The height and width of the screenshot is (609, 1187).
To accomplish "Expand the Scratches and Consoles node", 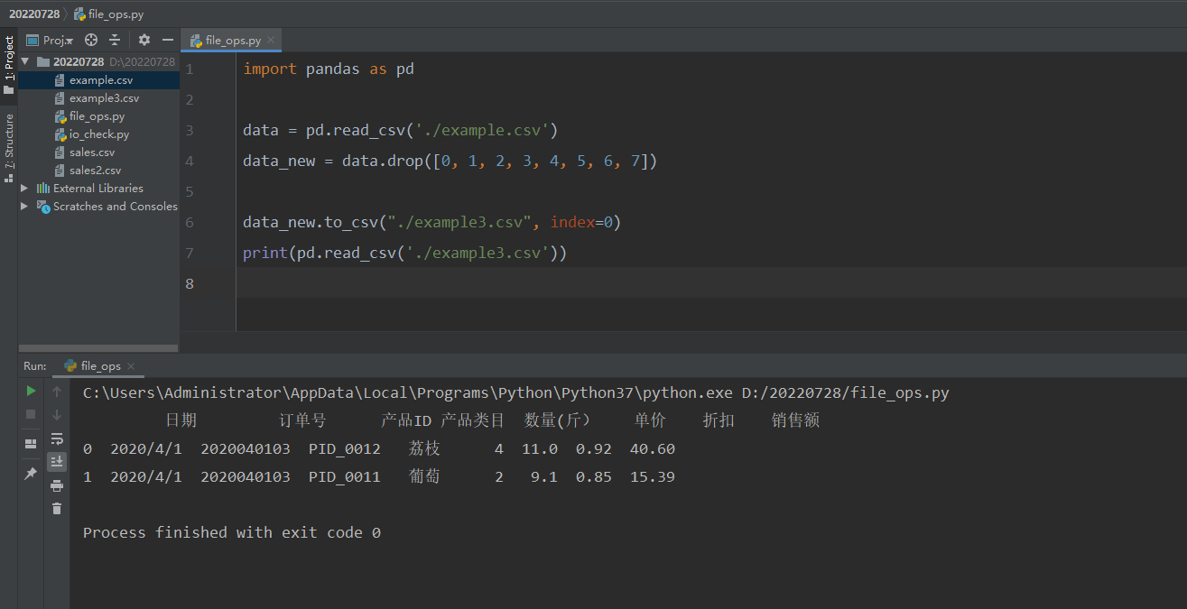I will tap(25, 206).
